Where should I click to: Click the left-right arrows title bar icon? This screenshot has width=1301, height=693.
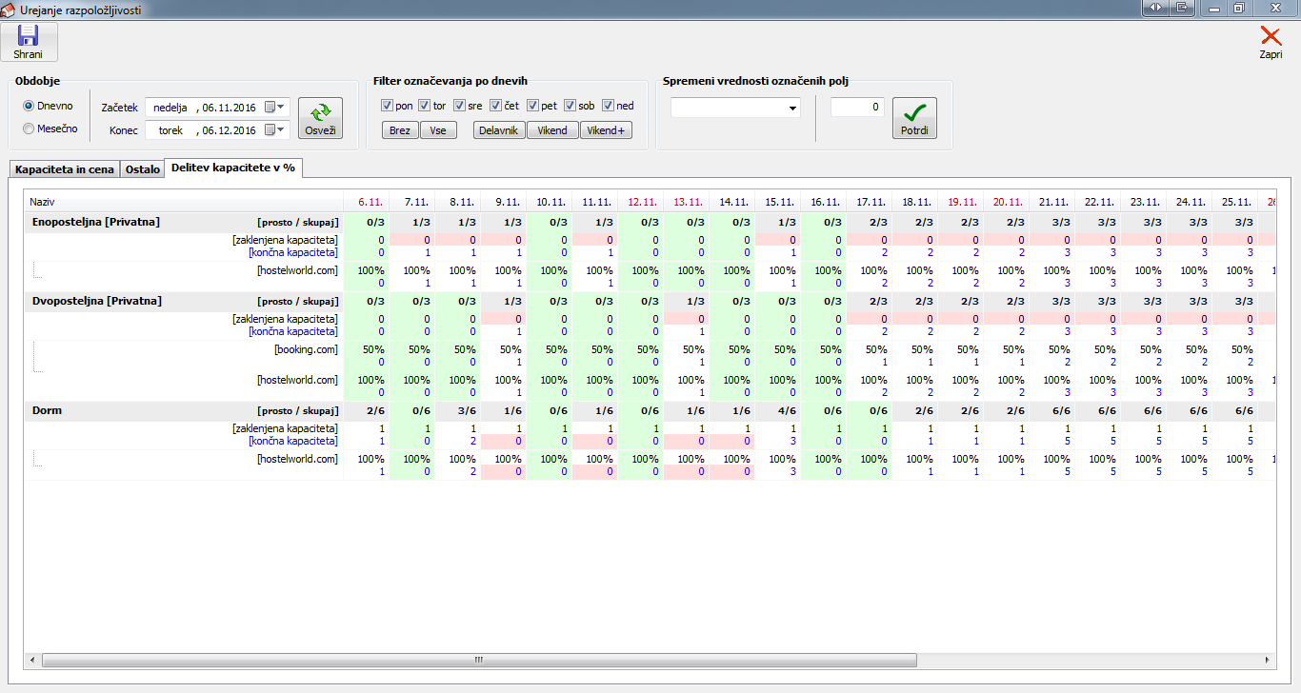1154,8
